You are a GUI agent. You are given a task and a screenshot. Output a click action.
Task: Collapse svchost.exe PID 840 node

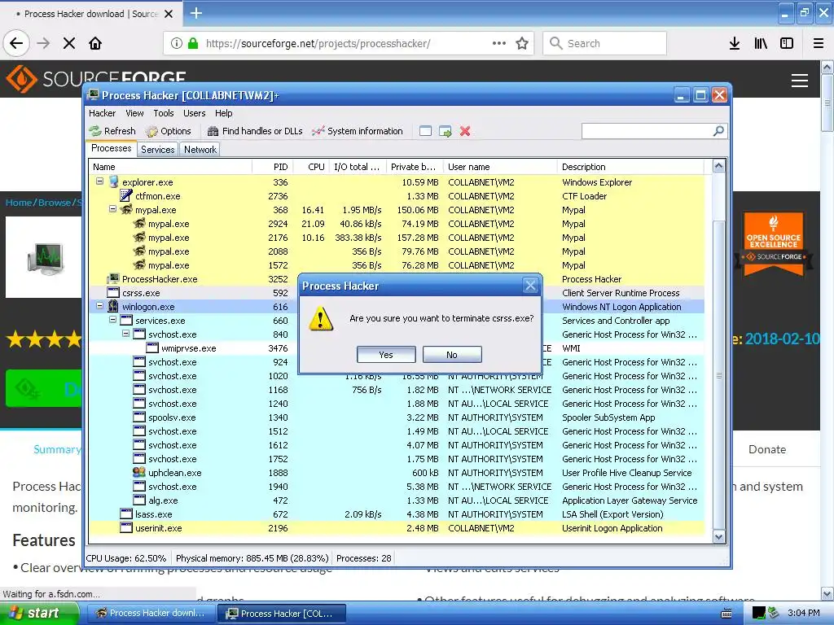(126, 333)
